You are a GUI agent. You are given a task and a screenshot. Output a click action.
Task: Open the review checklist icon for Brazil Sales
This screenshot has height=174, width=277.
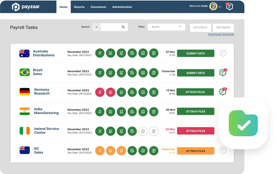pyautogui.click(x=111, y=72)
